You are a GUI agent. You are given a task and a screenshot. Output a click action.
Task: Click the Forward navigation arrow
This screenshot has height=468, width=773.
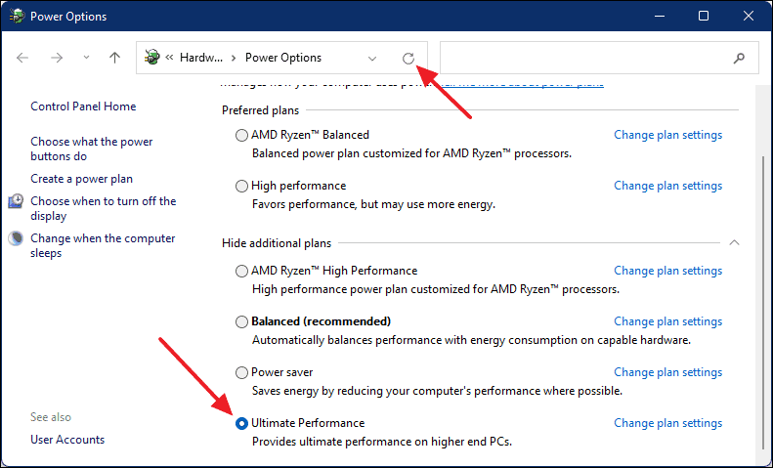pyautogui.click(x=57, y=58)
